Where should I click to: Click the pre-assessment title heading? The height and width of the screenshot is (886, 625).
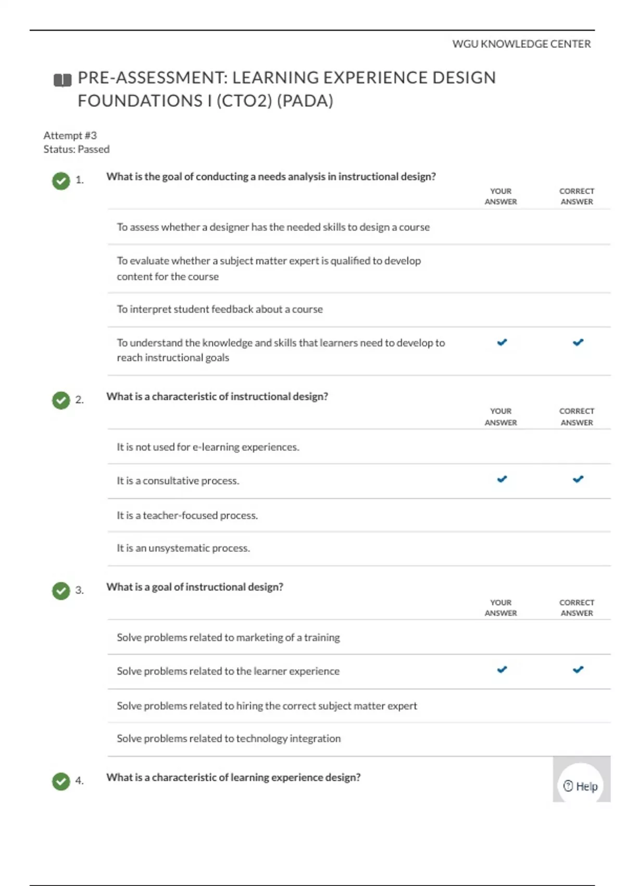point(286,89)
